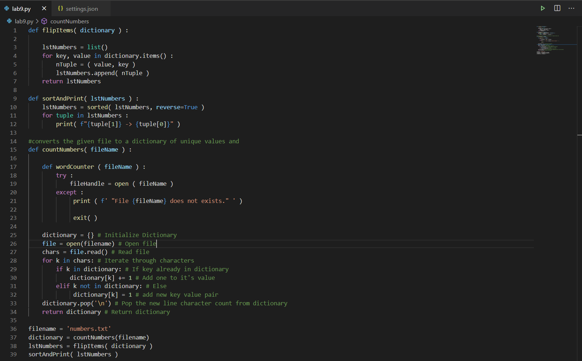
Task: Click 'dictionary[k] += 1' on line 30
Action: click(x=101, y=278)
